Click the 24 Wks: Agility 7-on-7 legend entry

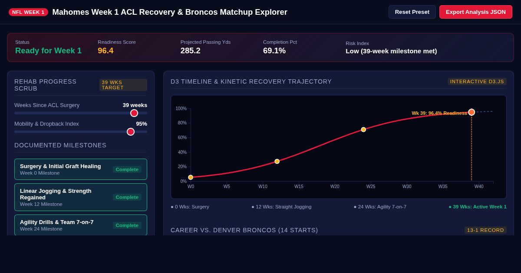[x=380, y=207]
